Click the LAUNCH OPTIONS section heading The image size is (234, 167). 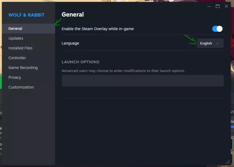click(x=80, y=62)
